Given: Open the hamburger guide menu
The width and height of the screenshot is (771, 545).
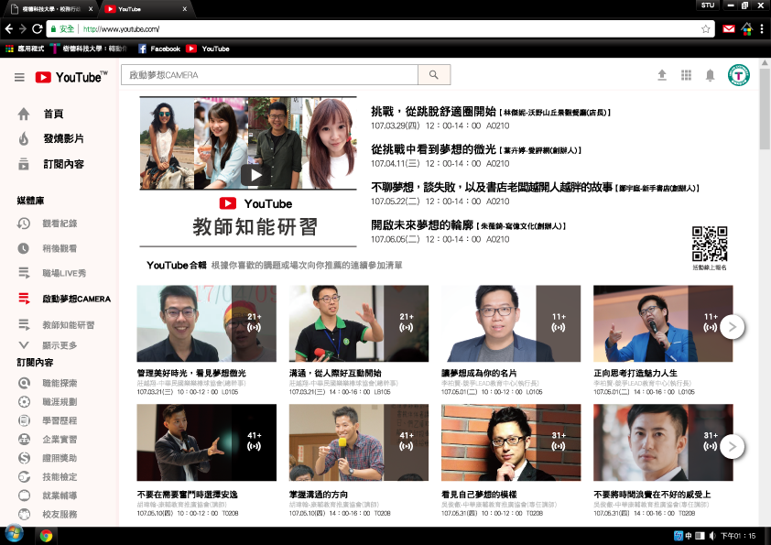Looking at the screenshot, I should [19, 77].
